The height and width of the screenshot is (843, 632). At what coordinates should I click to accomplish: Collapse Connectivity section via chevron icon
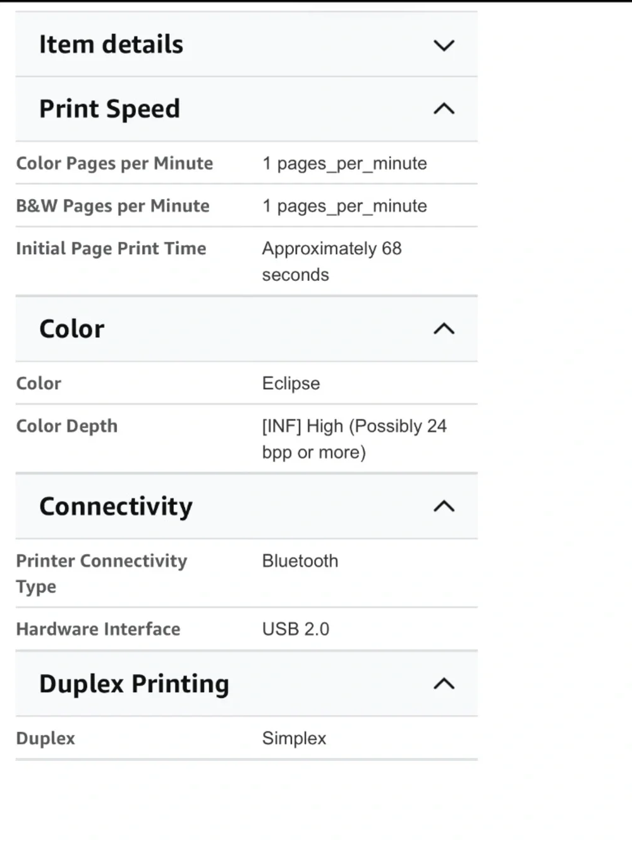[x=444, y=506]
